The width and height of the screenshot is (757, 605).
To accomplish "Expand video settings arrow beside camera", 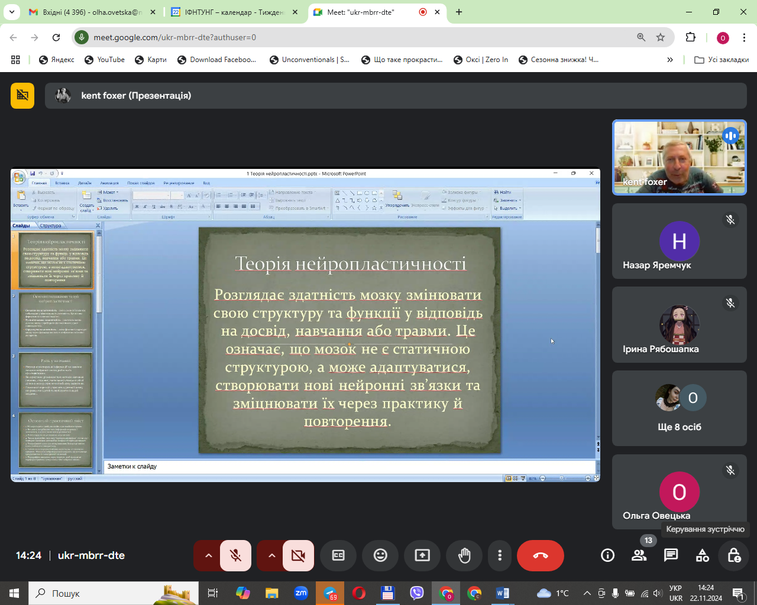I will point(271,555).
